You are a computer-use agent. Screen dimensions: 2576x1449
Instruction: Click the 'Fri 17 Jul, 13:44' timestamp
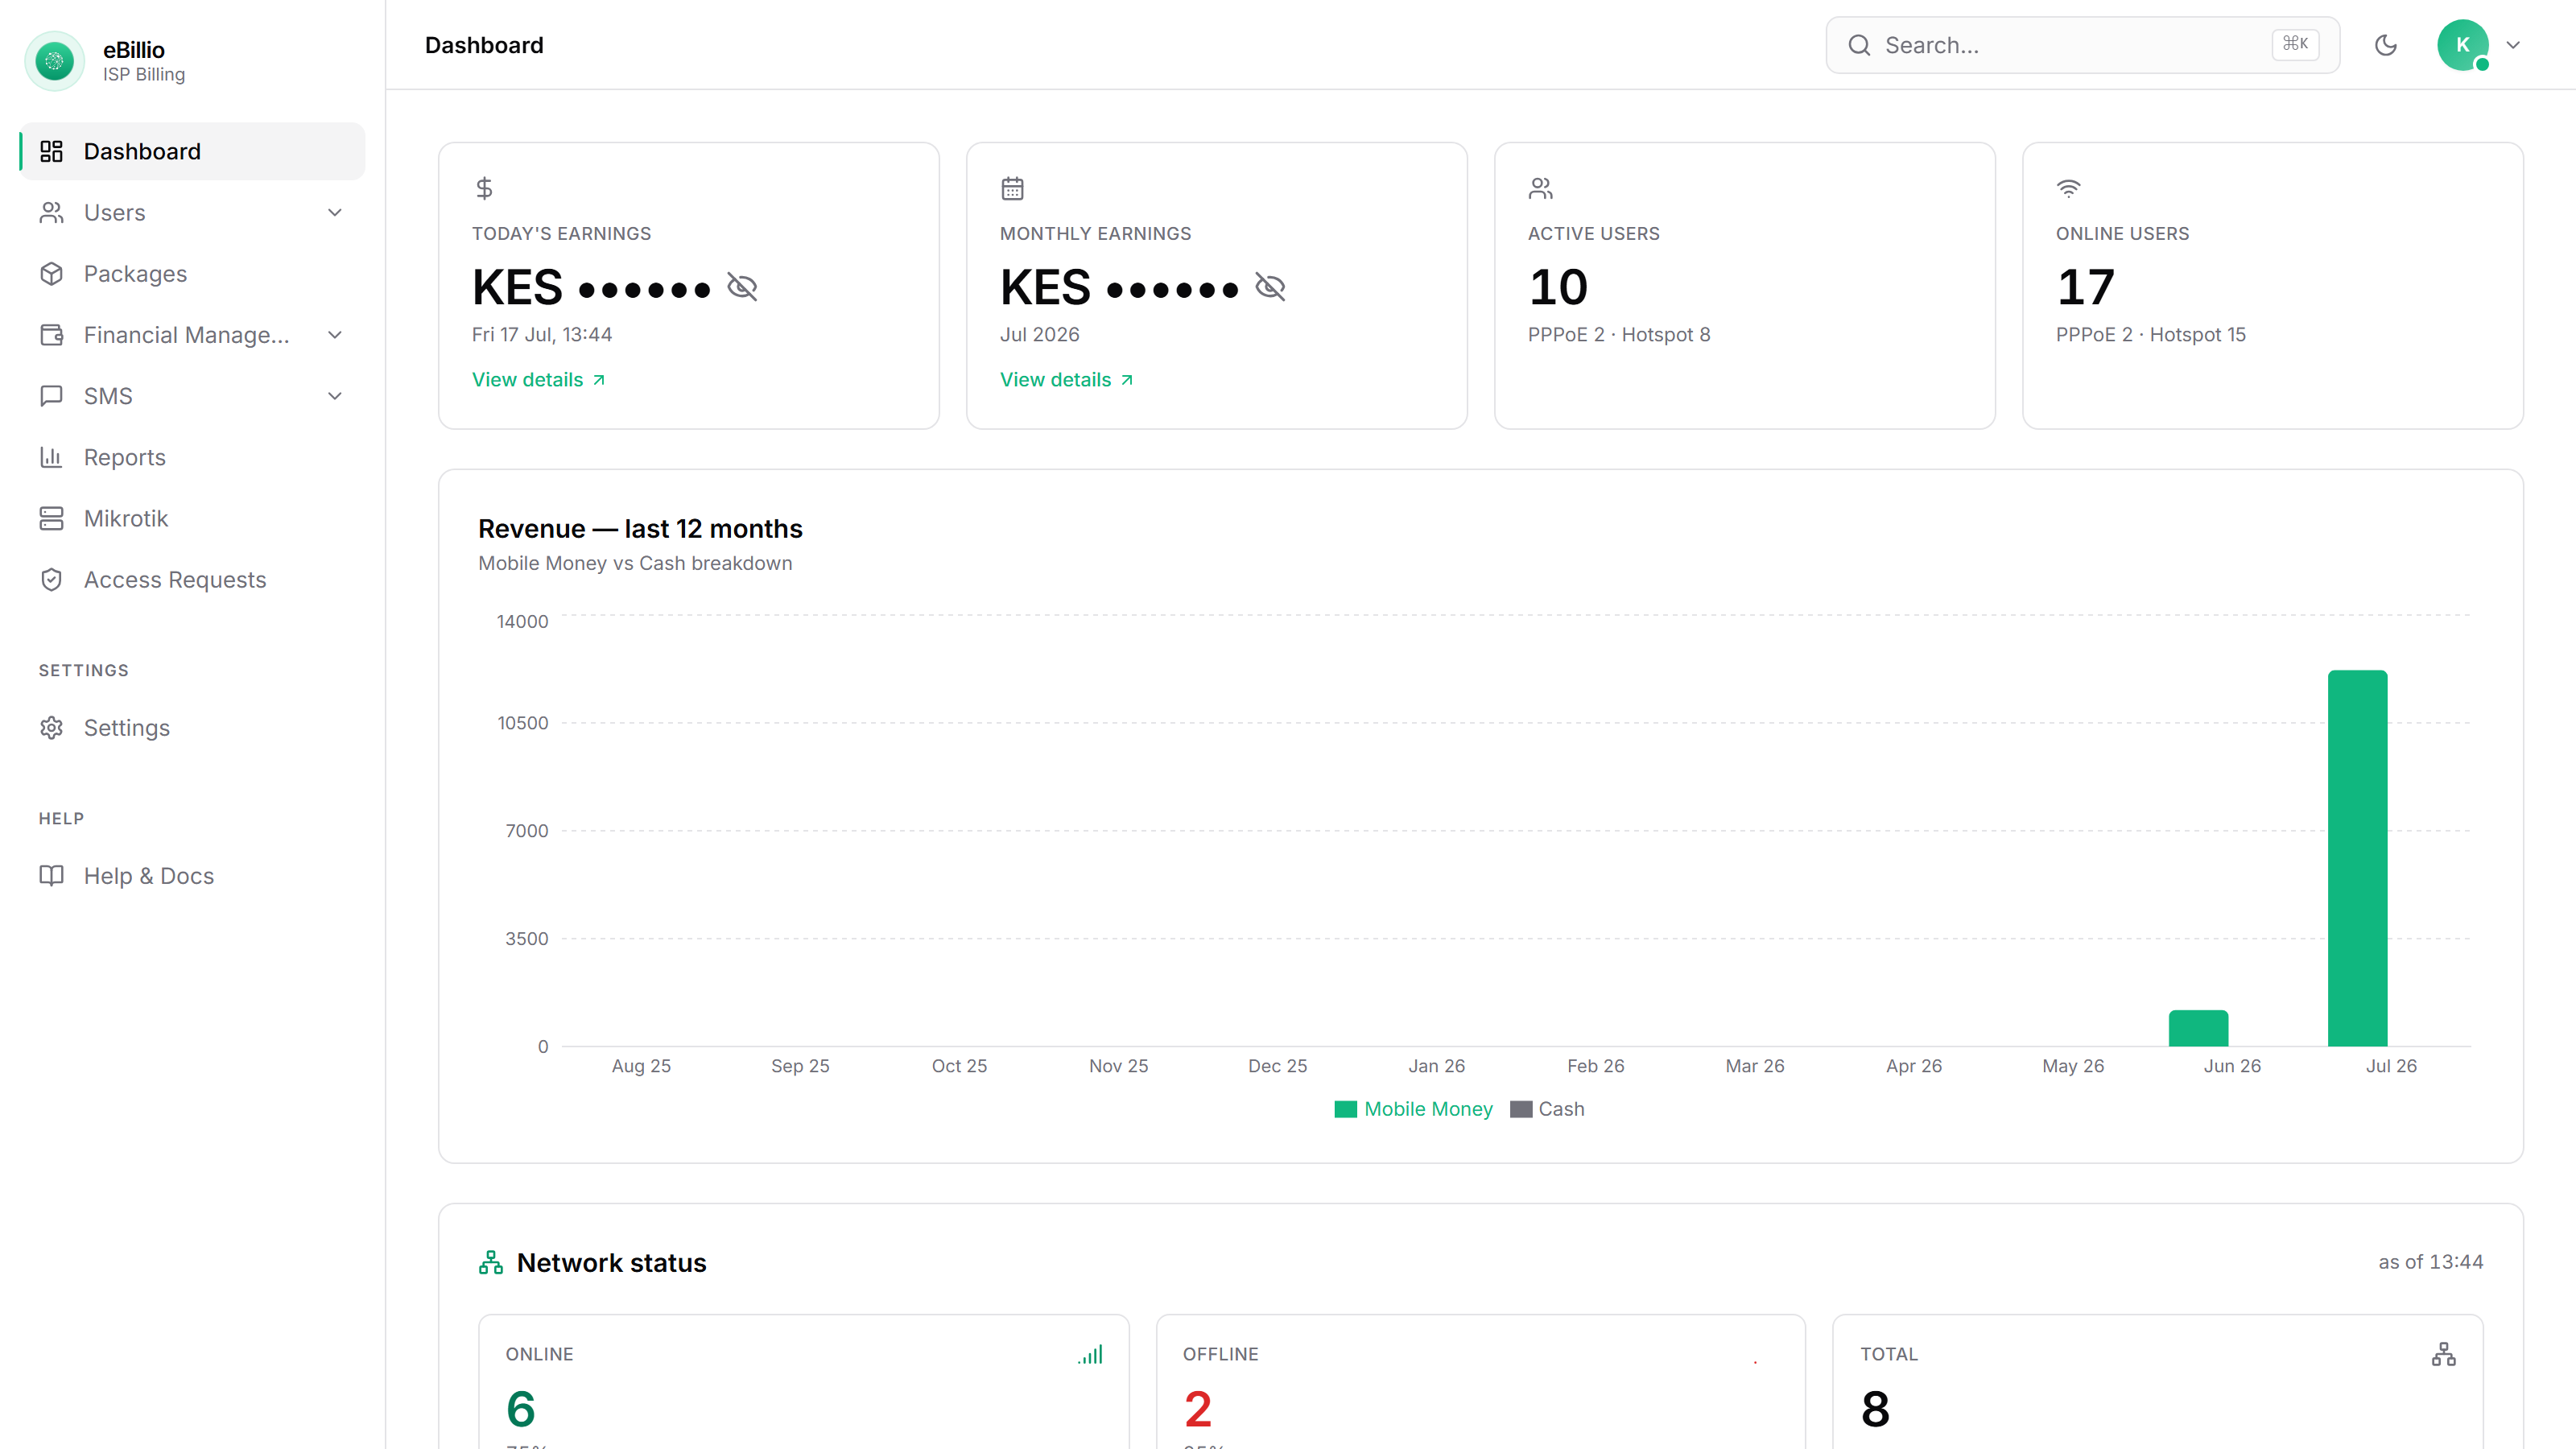coord(542,334)
